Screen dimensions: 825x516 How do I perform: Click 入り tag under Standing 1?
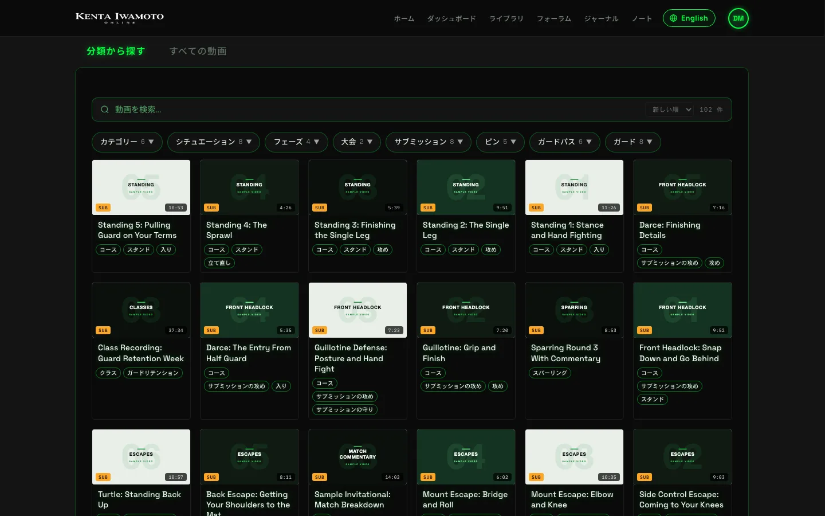(x=599, y=250)
